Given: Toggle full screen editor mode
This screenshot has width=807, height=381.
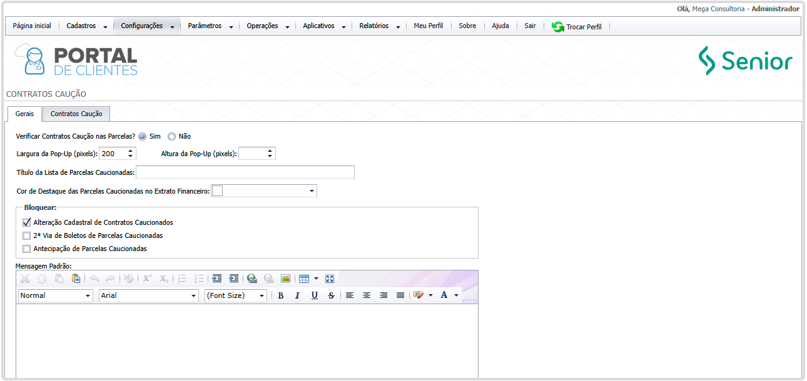Looking at the screenshot, I should tap(330, 279).
